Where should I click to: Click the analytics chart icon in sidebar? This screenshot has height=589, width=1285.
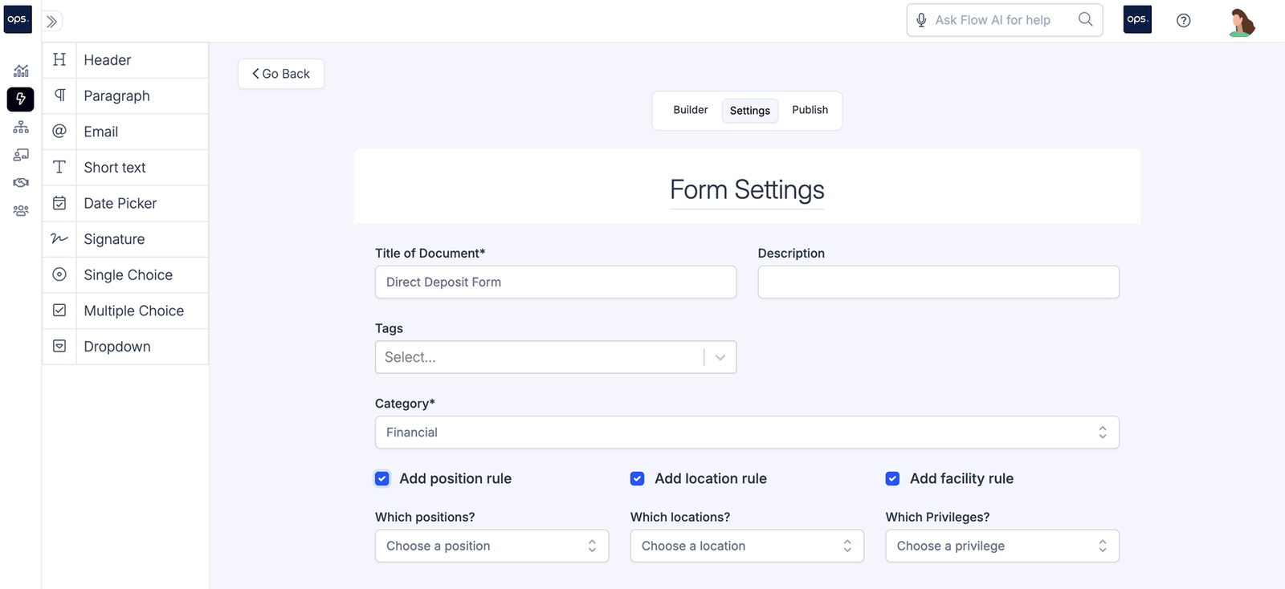pyautogui.click(x=21, y=71)
